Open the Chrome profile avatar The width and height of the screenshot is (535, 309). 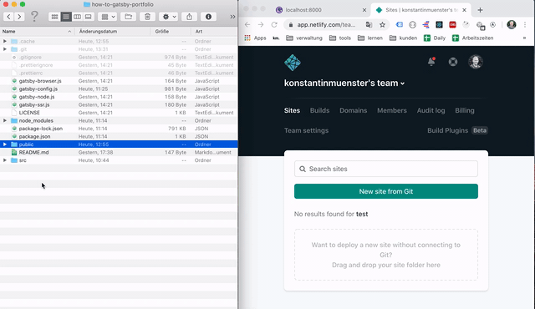coord(512,24)
